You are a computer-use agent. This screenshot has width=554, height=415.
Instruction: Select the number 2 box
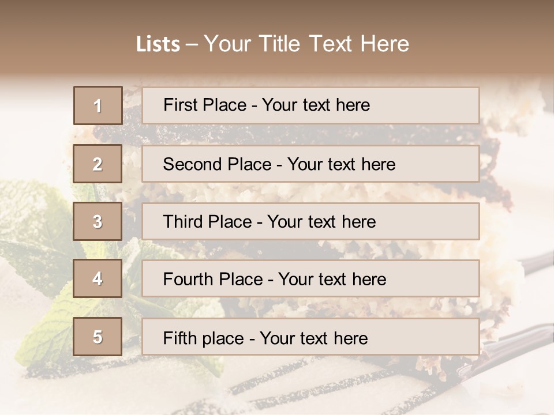coord(98,164)
